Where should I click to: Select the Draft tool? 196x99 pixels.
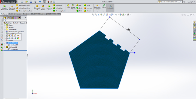pyautogui.click(x=79, y=8)
